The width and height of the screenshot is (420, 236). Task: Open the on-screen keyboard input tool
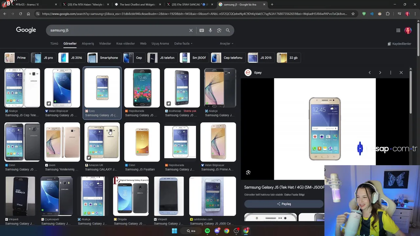[202, 30]
